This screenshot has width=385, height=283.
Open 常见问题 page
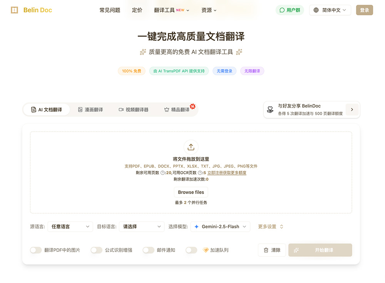(x=110, y=10)
